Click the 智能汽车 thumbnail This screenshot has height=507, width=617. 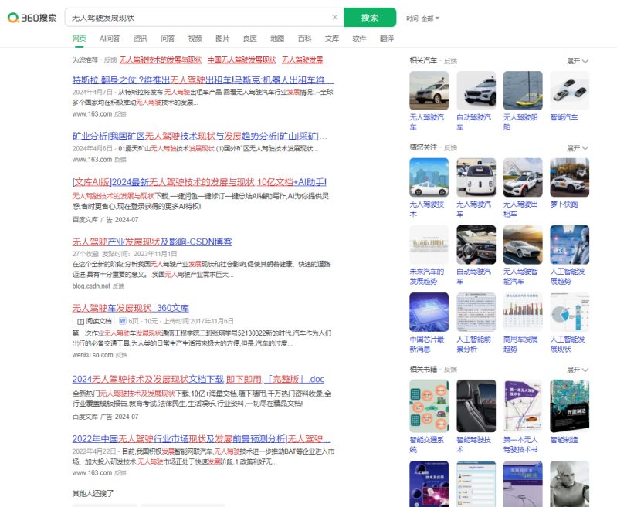coord(570,90)
